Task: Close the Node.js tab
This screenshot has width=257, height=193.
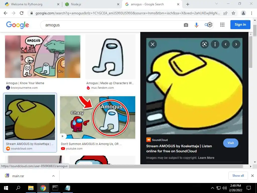Action: [x=118, y=5]
